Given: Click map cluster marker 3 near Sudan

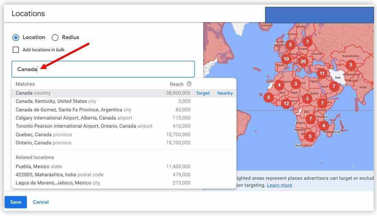Looking at the screenshot, I should point(307,98).
